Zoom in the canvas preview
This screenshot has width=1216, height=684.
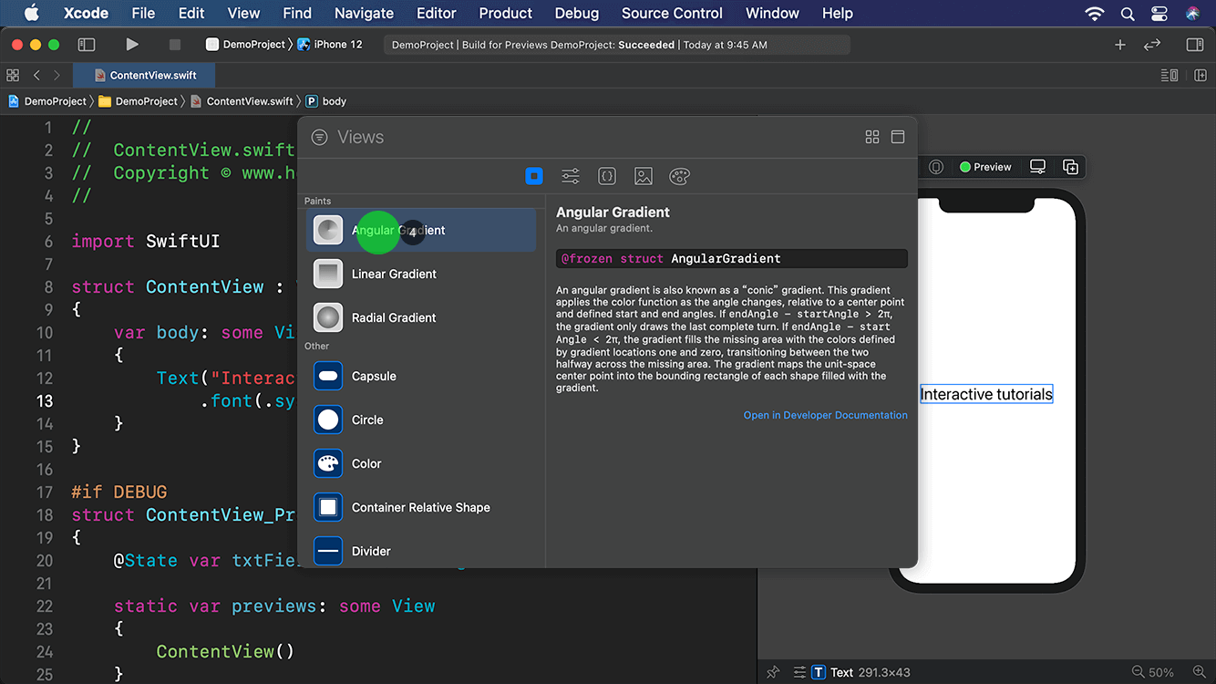pyautogui.click(x=1200, y=672)
